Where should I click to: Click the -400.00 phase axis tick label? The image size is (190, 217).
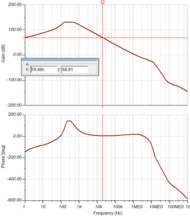point(14,179)
